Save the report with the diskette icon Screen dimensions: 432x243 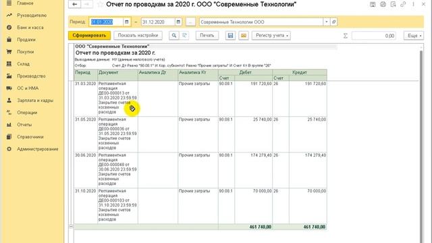pos(230,36)
